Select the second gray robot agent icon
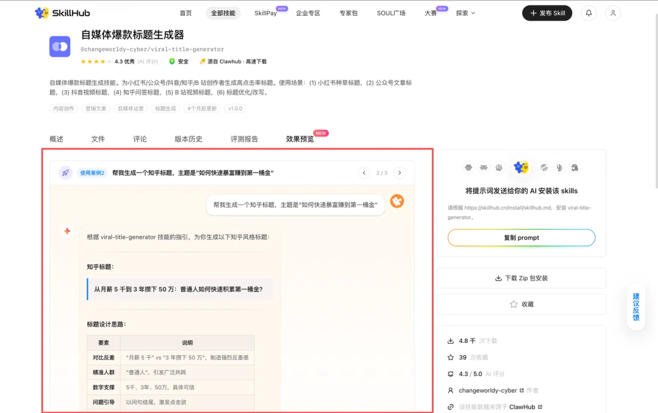The height and width of the screenshot is (413, 658). (483, 168)
